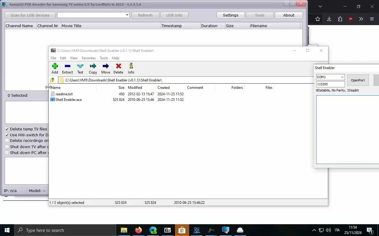The image size is (379, 236).
Task: Open the View menu in 7-Zip
Action: pyautogui.click(x=74, y=58)
